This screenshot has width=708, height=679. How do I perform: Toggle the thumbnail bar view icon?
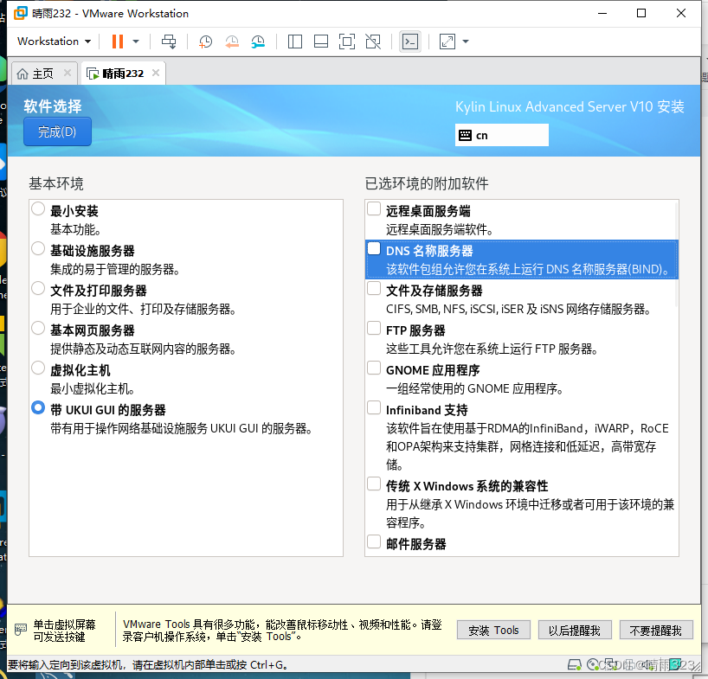click(x=321, y=42)
